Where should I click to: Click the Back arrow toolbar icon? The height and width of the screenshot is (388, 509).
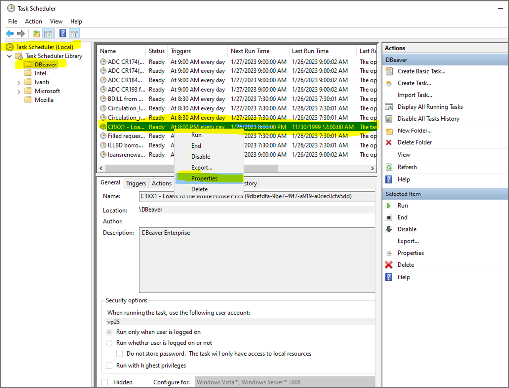point(10,33)
